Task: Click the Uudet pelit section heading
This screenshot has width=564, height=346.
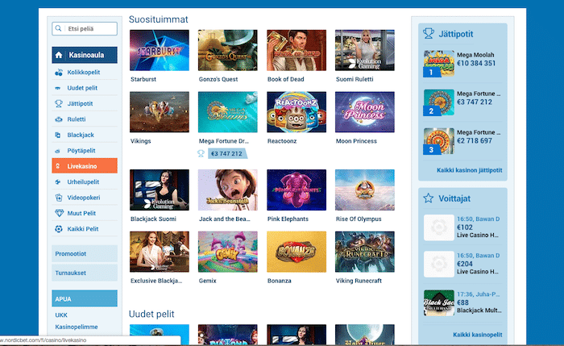Action: [x=151, y=314]
